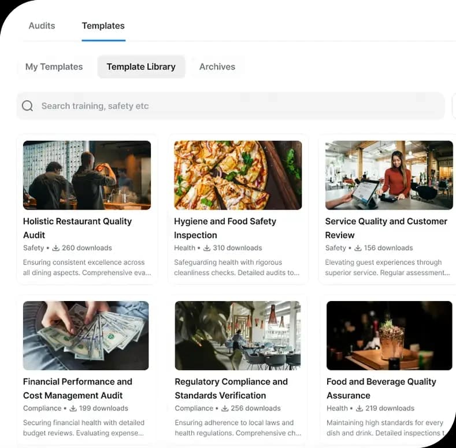
Task: Open Regulatory Compliance restaurant interior thumbnail
Action: click(238, 336)
